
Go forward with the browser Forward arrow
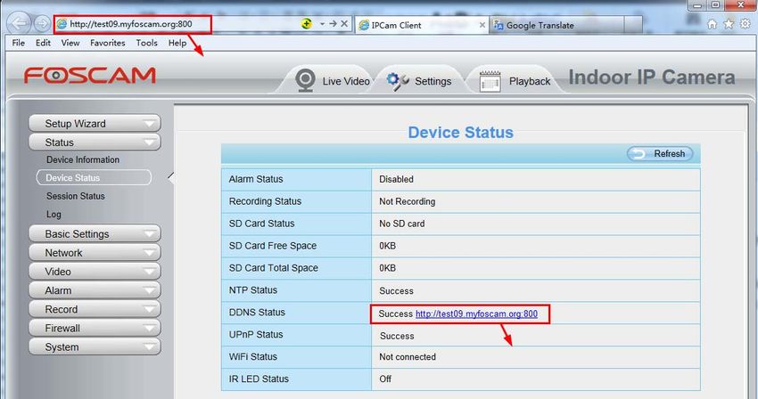click(42, 23)
